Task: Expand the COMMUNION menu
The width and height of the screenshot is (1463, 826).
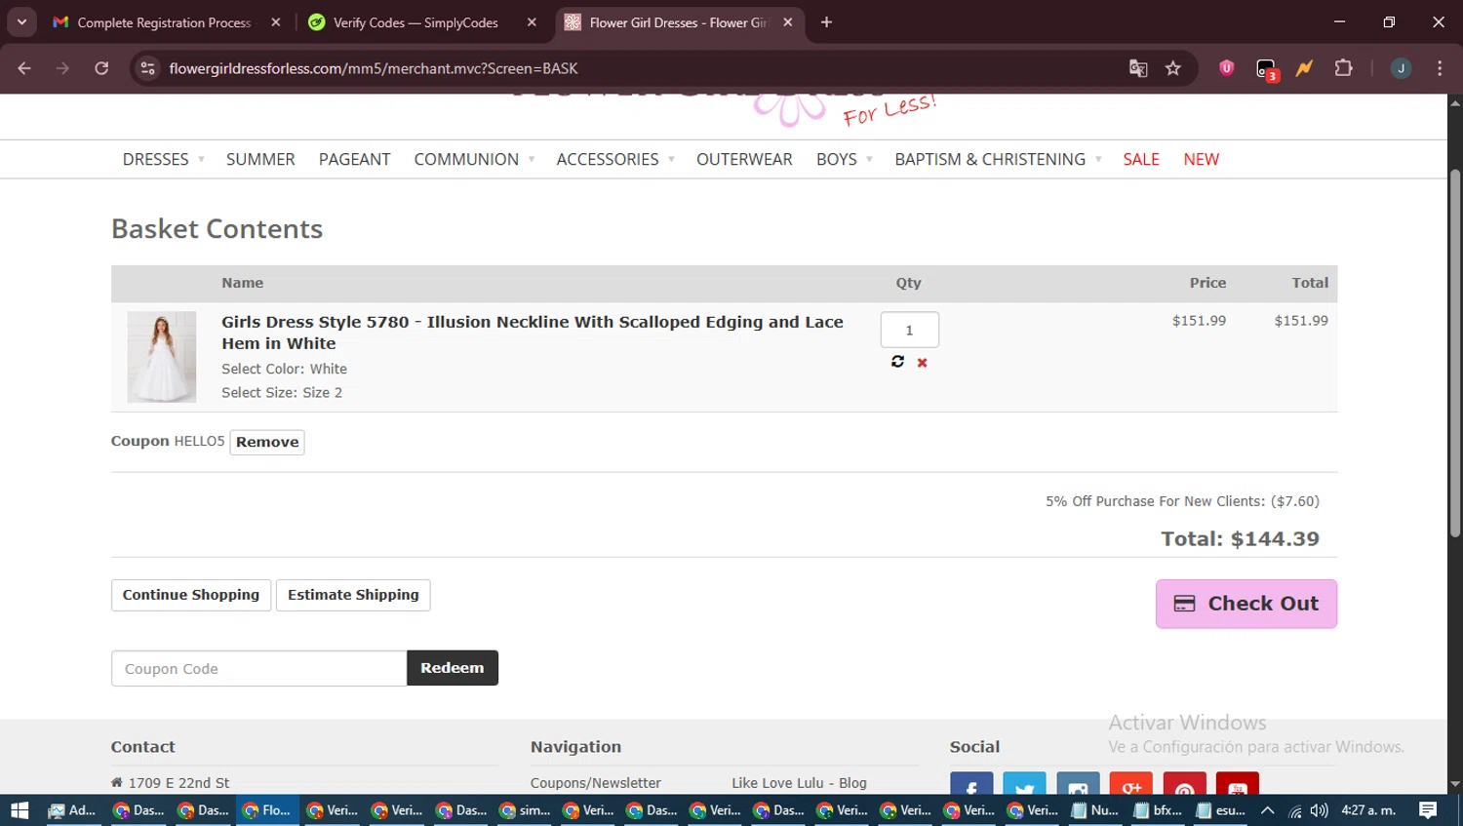Action: 474,159
